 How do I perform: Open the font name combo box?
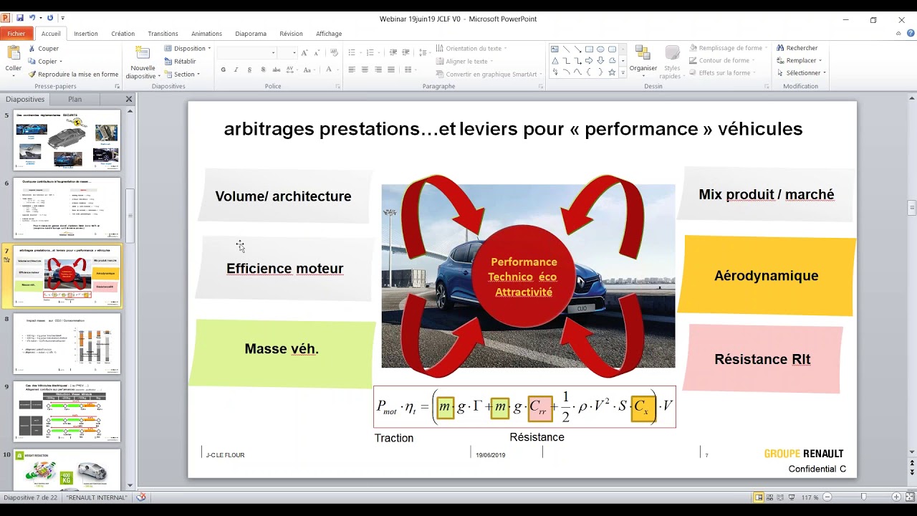point(247,53)
